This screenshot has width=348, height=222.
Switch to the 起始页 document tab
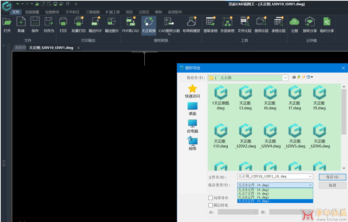(x=20, y=48)
